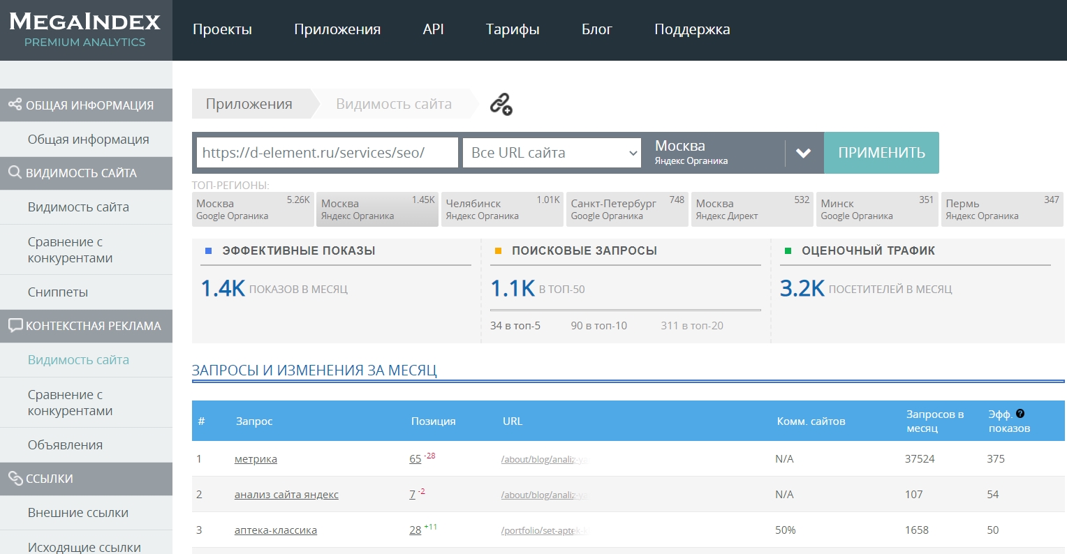The height and width of the screenshot is (554, 1067).
Task: Open the /portfolio/set-aptek URL link
Action: [544, 530]
